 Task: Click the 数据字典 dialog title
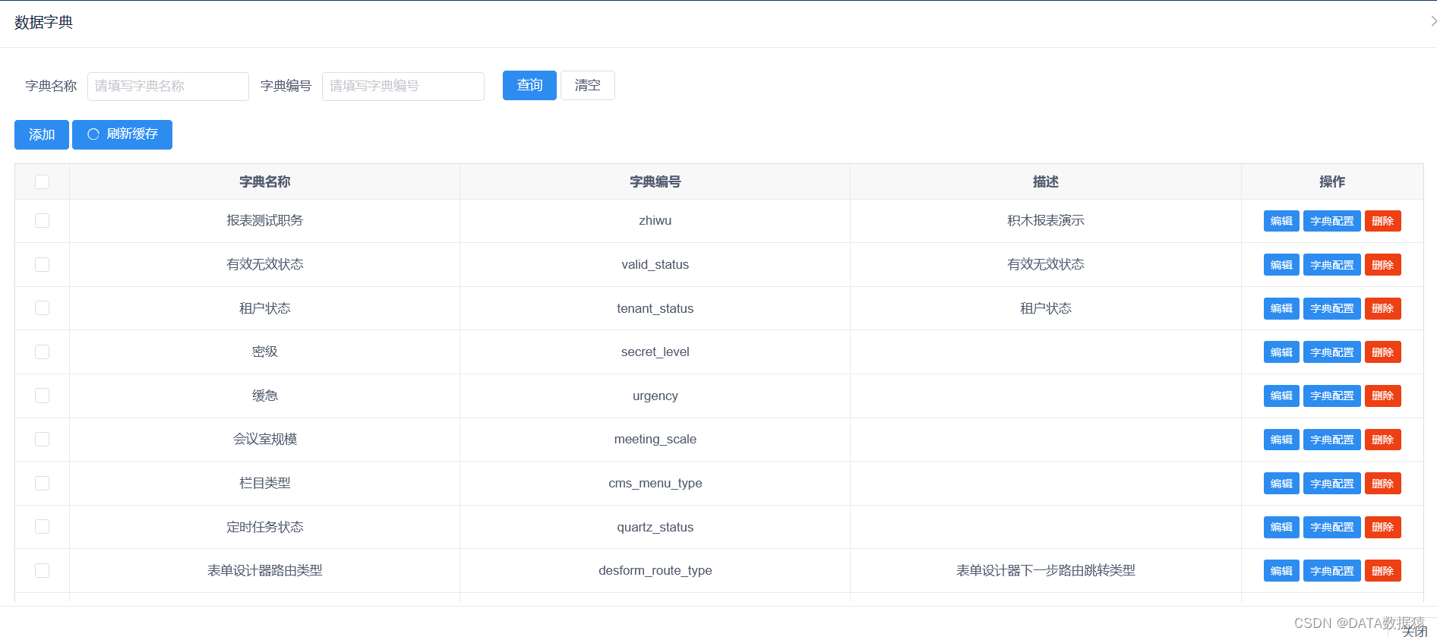[x=44, y=23]
